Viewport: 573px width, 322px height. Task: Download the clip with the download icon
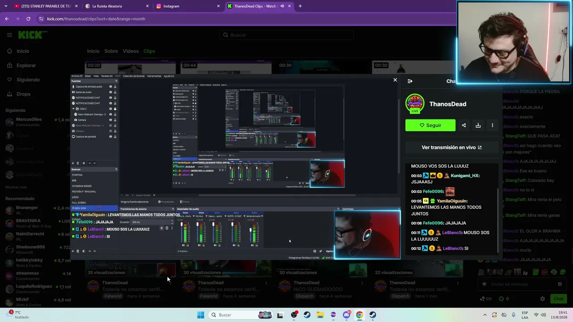click(x=478, y=125)
